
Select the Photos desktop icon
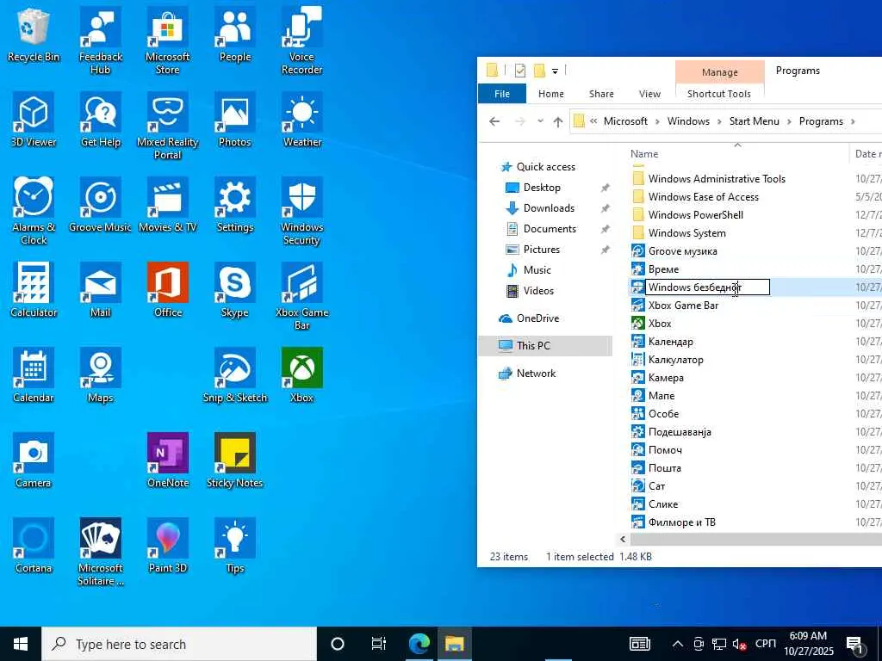pos(235,120)
